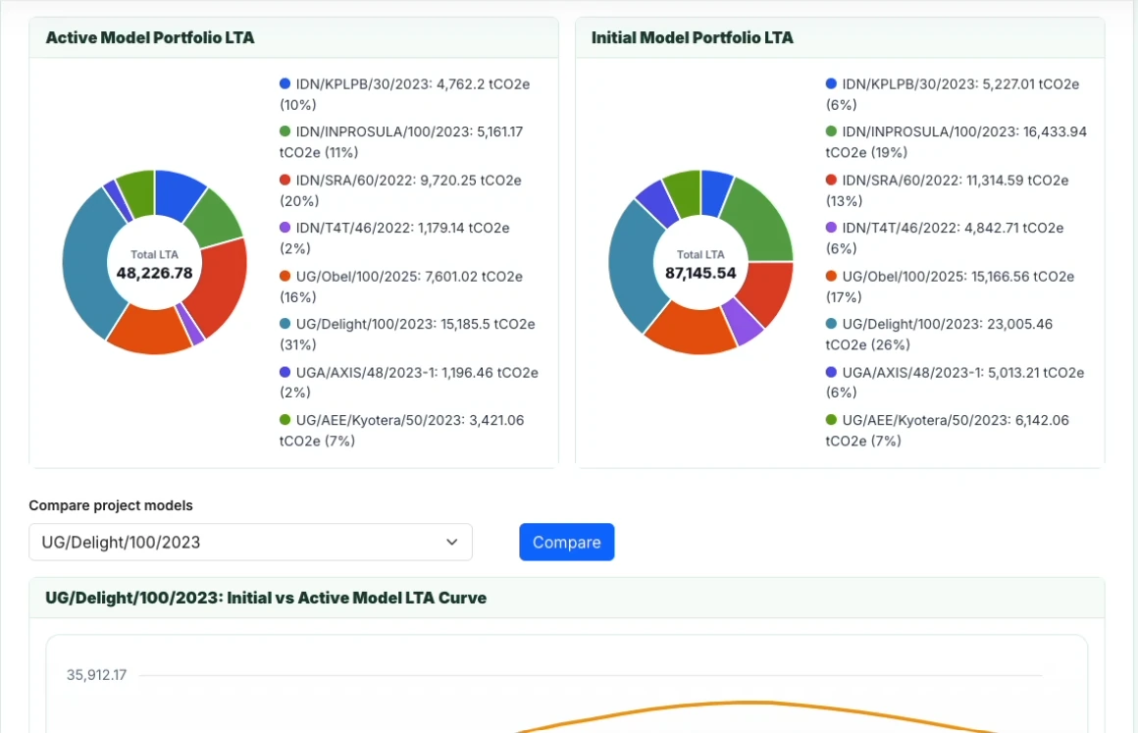
Task: Click the Initial vs Active Model LTA Curve heading
Action: (267, 598)
